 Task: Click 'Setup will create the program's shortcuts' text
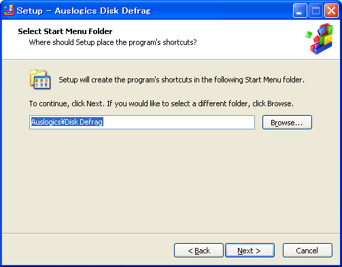182,80
